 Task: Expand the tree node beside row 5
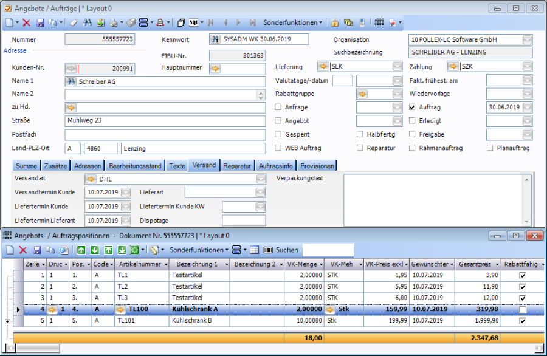point(7,321)
